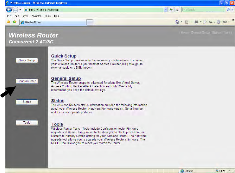Click the Forward navigation arrow

pos(15,10)
